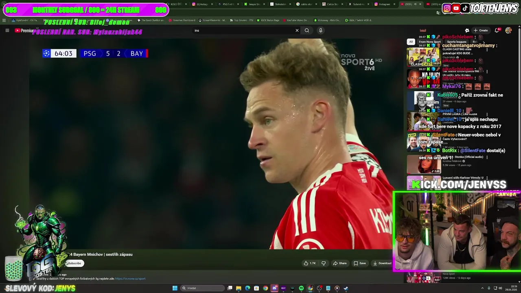Open the YouTube hamburger guide menu
Image resolution: width=521 pixels, height=293 pixels.
coord(7,31)
